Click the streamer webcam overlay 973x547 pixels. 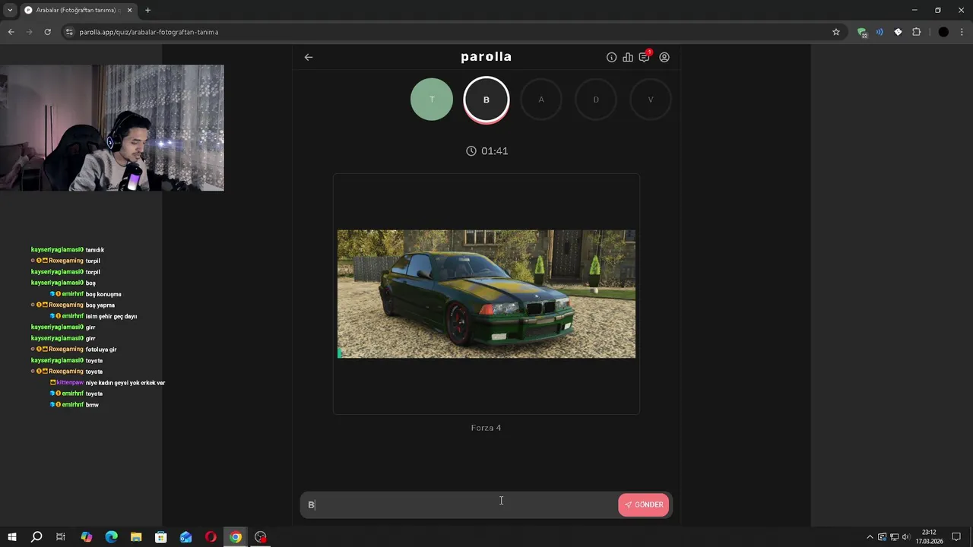point(112,128)
